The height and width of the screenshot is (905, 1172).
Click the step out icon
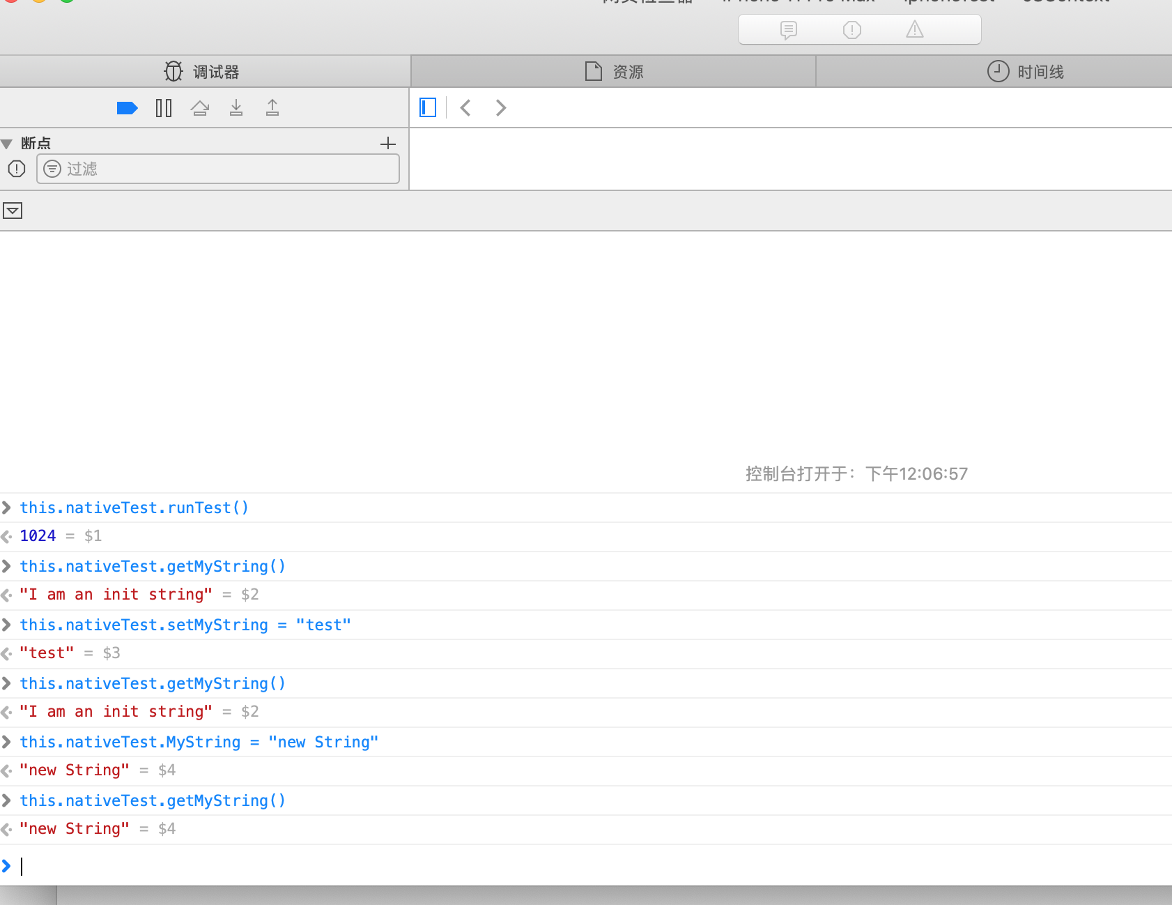click(x=272, y=108)
